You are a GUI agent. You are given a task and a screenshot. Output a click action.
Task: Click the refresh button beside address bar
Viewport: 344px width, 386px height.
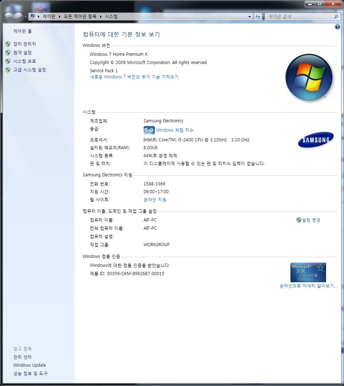point(258,17)
